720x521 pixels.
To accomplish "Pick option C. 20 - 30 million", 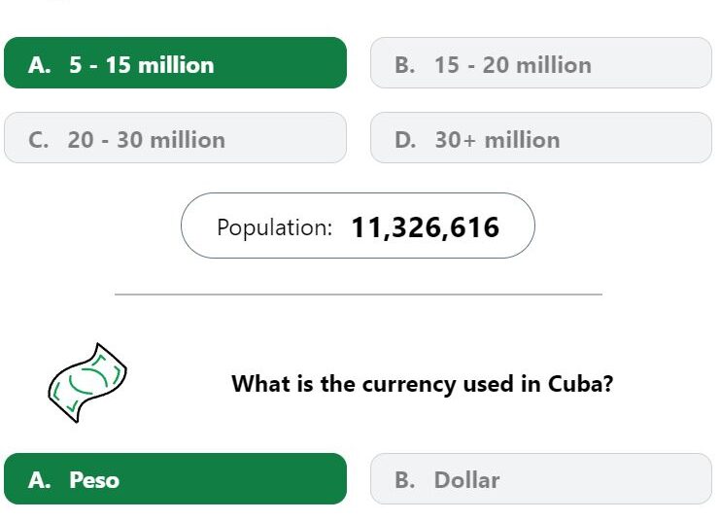I will click(x=175, y=139).
